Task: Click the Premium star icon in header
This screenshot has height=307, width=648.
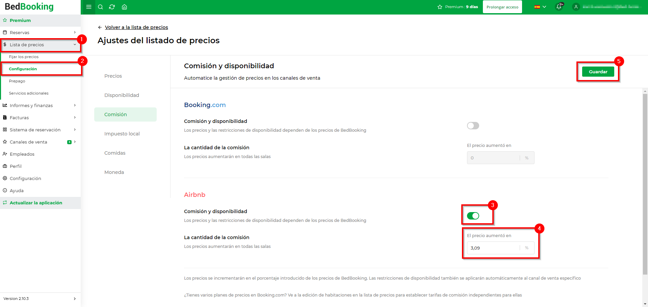Action: [440, 7]
